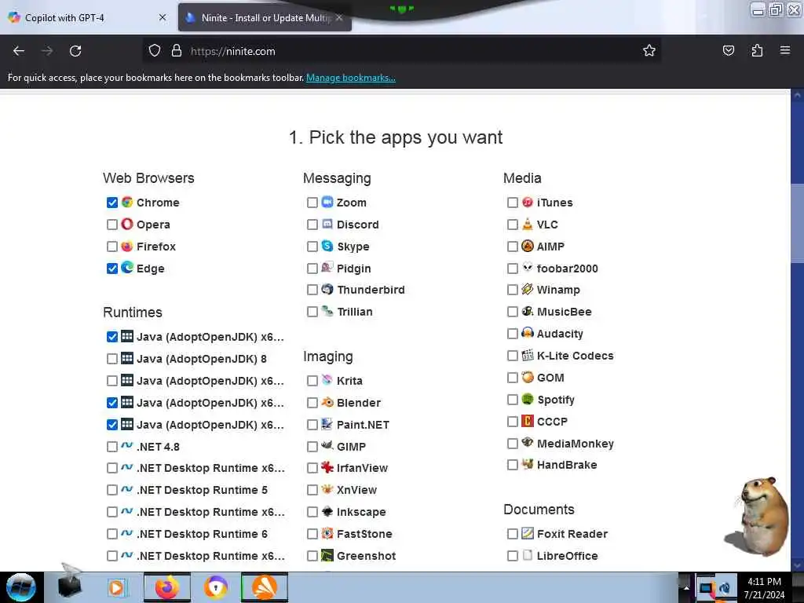Open Firefox from the taskbar
The height and width of the screenshot is (603, 804).
pos(167,587)
